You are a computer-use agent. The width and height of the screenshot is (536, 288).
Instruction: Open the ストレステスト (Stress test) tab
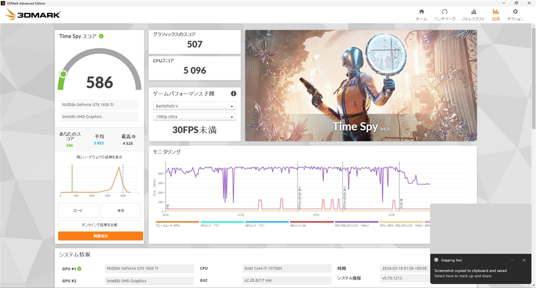coord(473,15)
